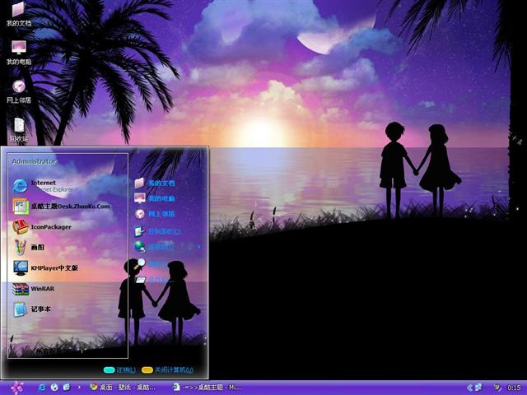Screen dimensions: 527x395
Task: Open the control panel icon in start menu
Action: [x=139, y=231]
